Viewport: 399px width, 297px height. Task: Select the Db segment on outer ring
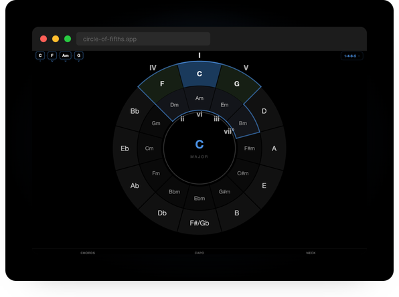[x=162, y=213]
